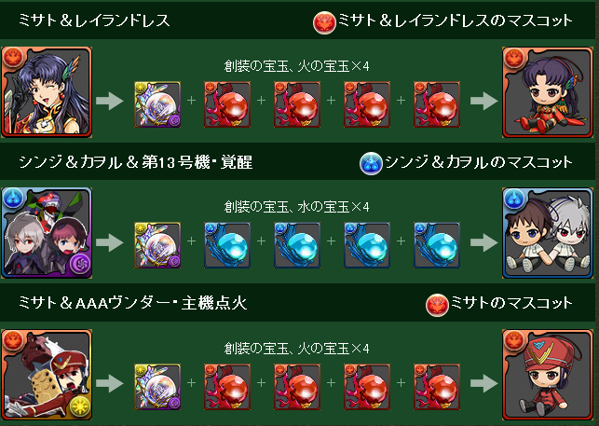Click the ミサトのマスコット header text
The width and height of the screenshot is (599, 426).
(x=511, y=303)
